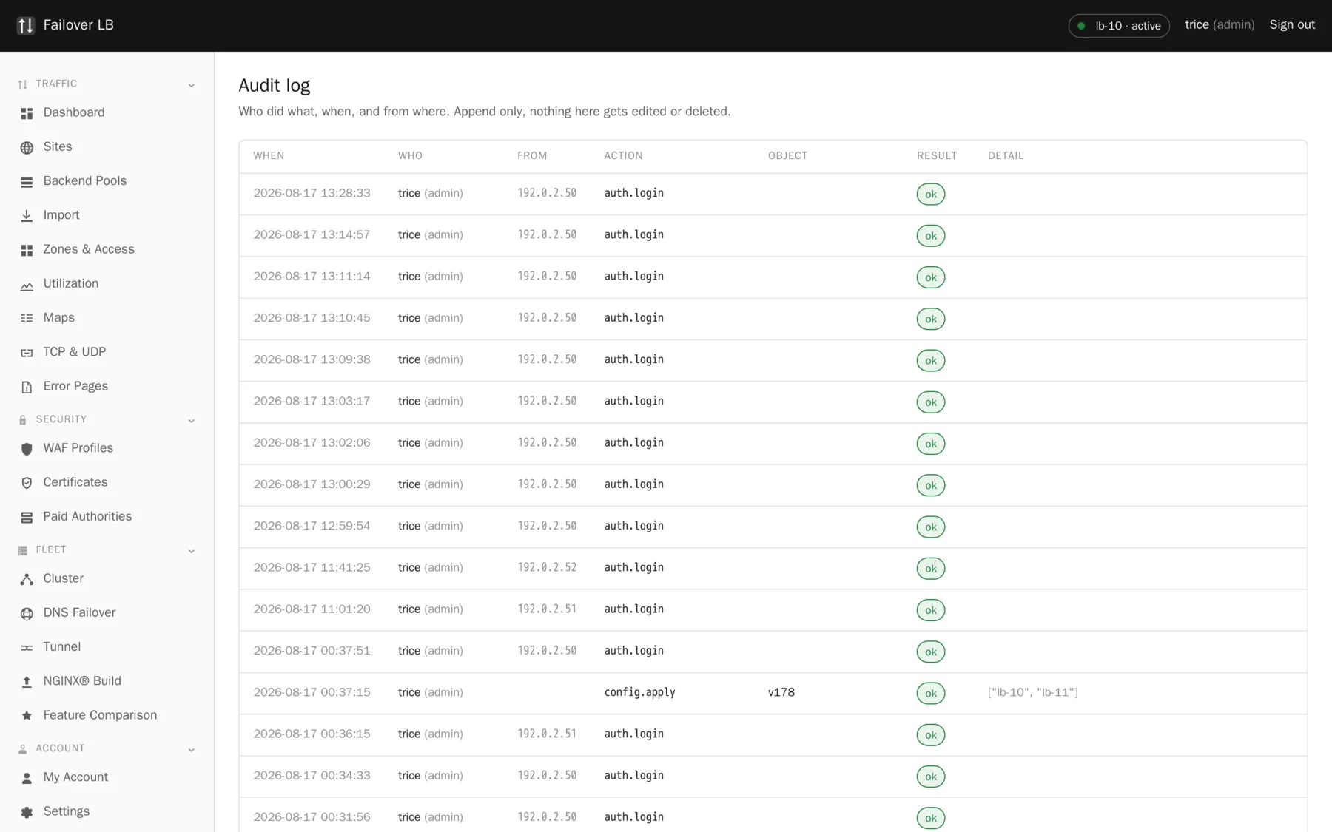Image resolution: width=1332 pixels, height=832 pixels.
Task: Click the Failover LB logo icon
Action: coord(26,25)
